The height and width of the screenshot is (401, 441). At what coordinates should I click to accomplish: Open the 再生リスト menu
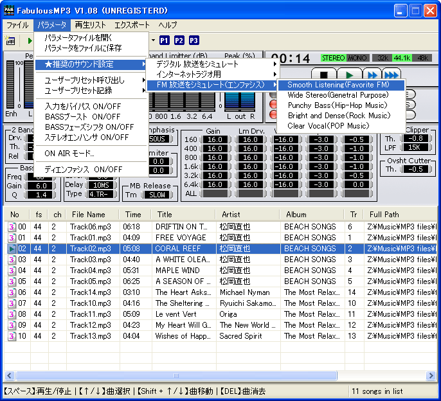coord(90,25)
